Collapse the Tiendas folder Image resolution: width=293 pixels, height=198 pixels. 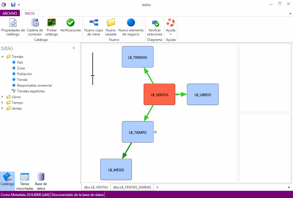(3, 57)
